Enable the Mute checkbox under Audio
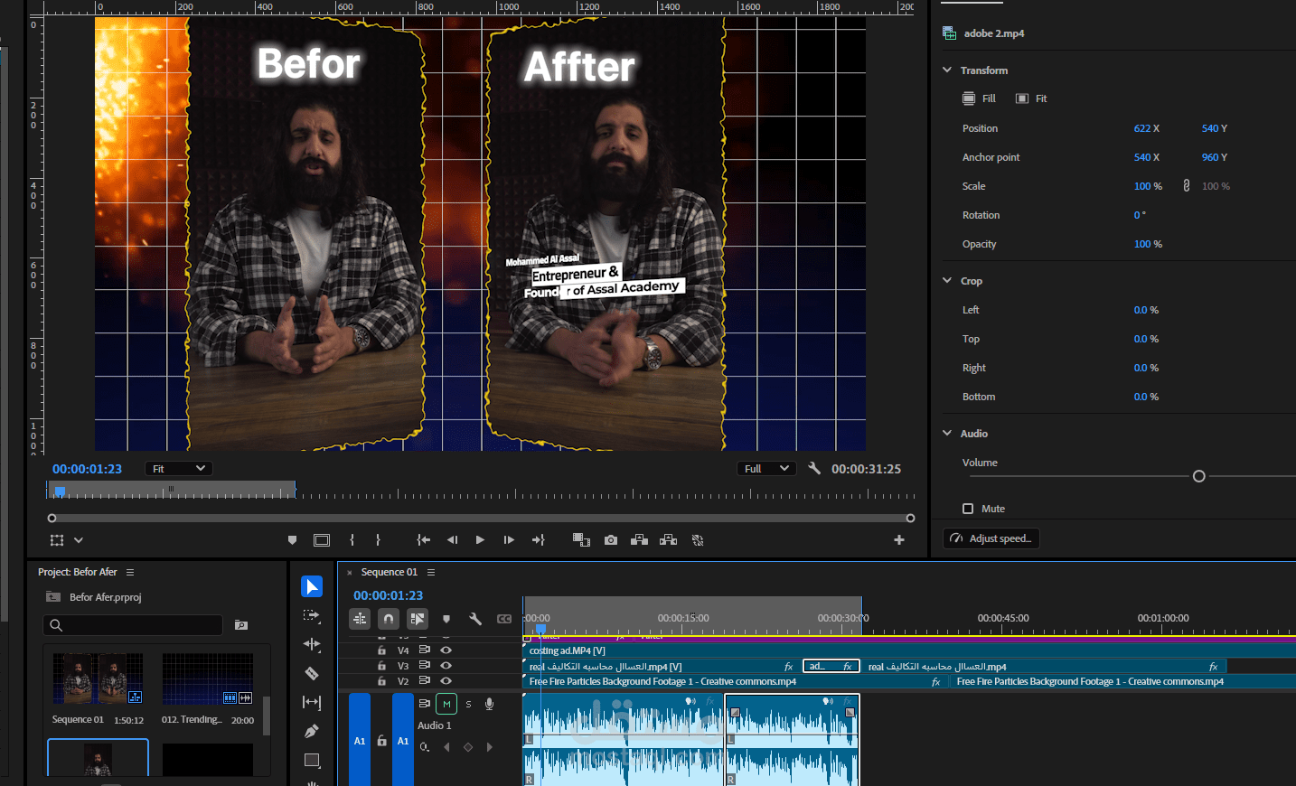Screen dimensions: 1296x786 coord(968,509)
